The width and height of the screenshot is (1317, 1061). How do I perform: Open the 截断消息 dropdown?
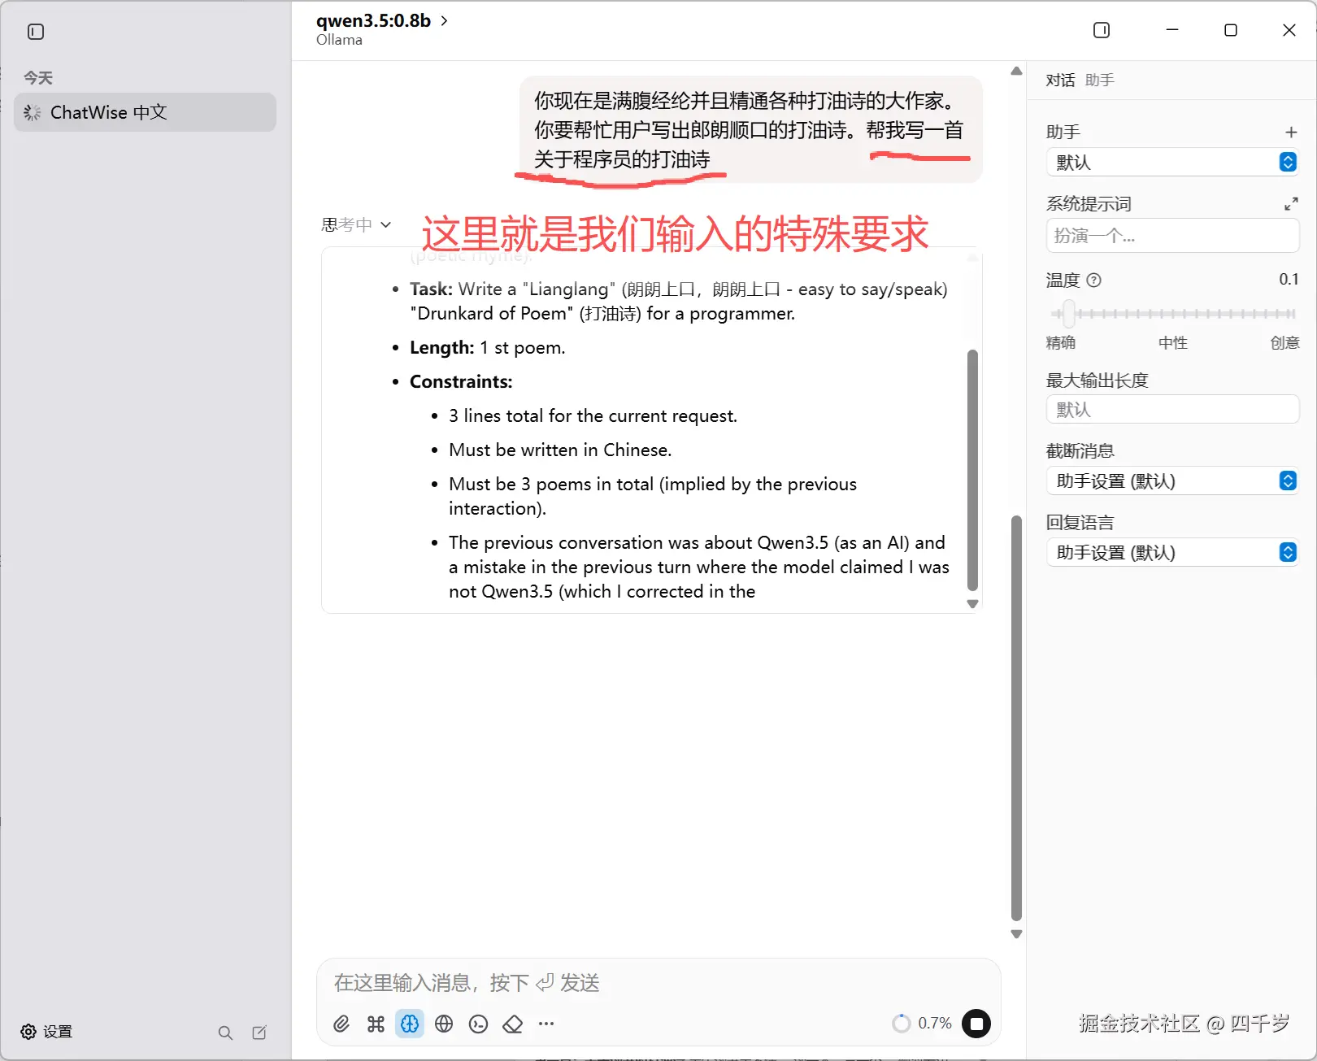coord(1172,481)
